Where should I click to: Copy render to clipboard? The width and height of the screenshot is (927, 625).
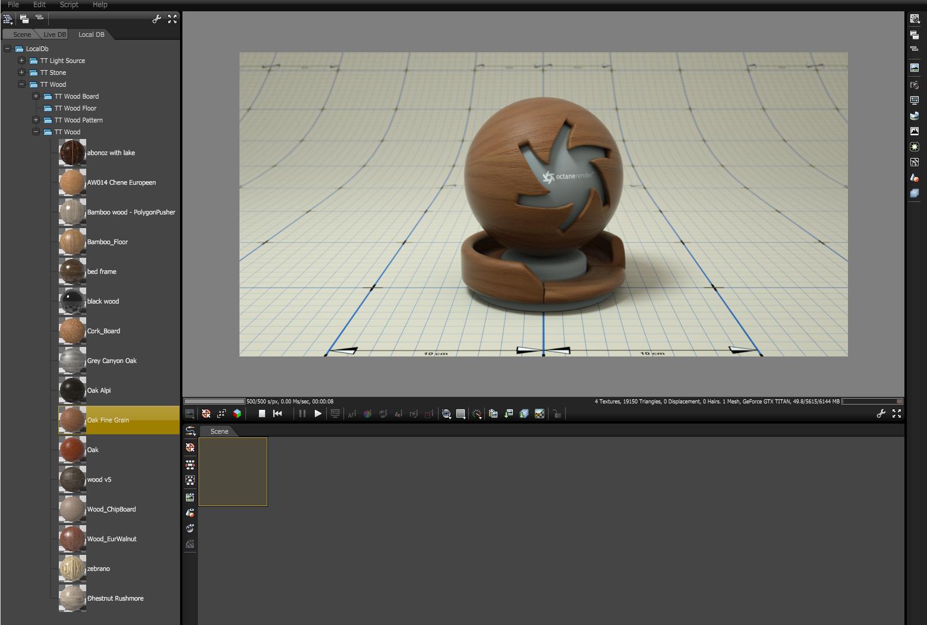click(x=493, y=413)
